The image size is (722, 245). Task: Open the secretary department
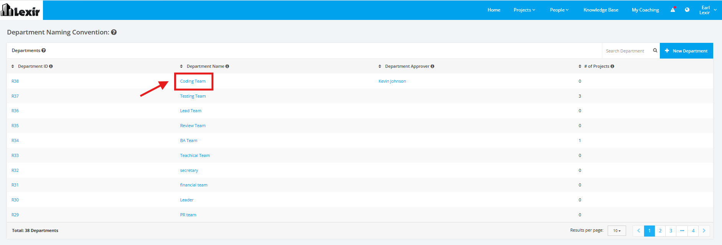coord(189,170)
